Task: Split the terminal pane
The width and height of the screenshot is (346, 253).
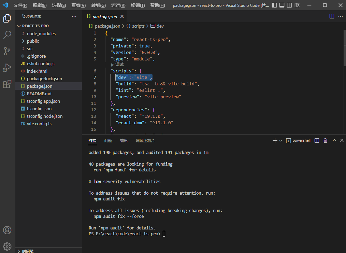Action: [x=317, y=141]
